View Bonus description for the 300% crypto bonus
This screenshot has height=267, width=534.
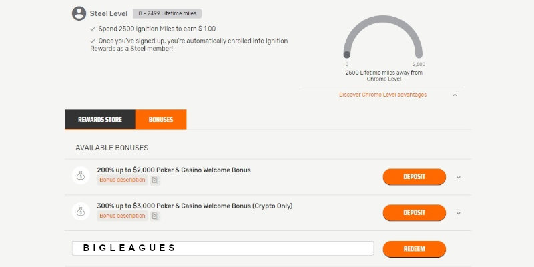[x=122, y=216]
